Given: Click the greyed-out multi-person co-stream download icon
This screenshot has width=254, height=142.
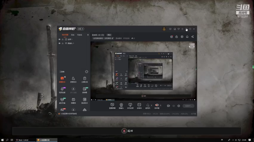Looking at the screenshot, I should coord(73,90).
